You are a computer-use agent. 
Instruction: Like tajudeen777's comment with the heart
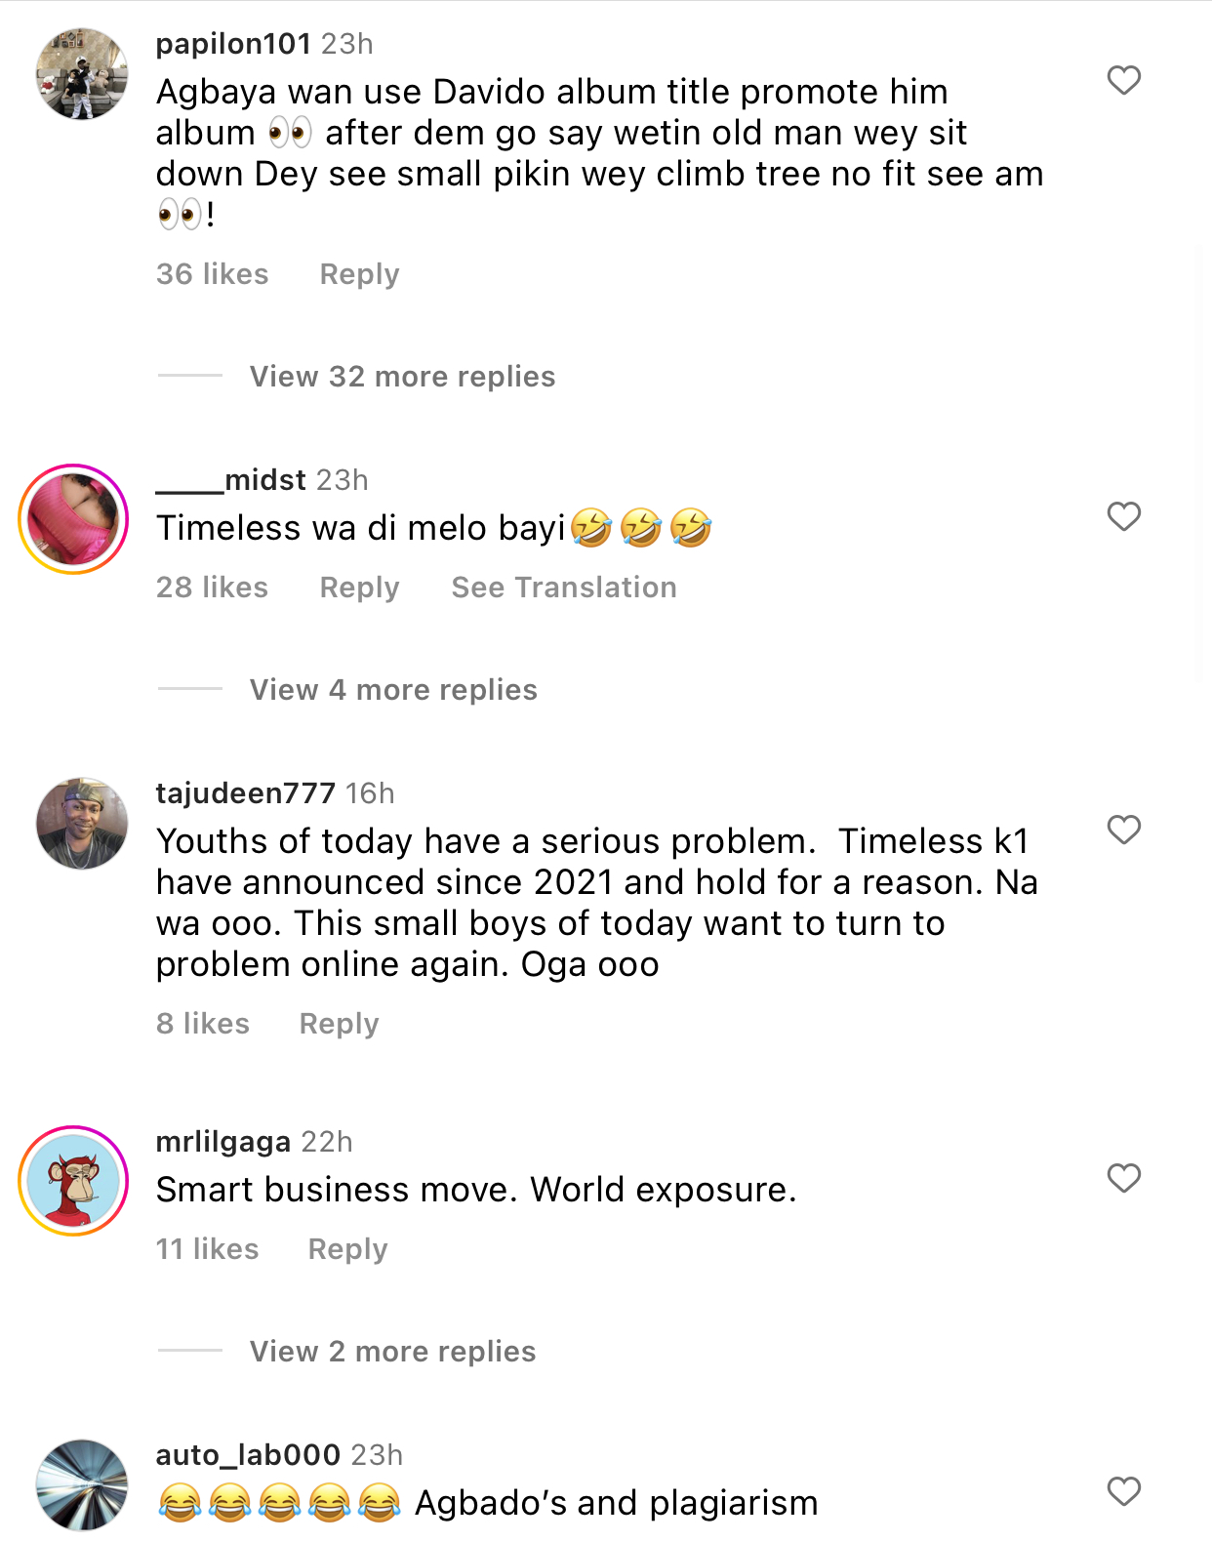pos(1123,830)
